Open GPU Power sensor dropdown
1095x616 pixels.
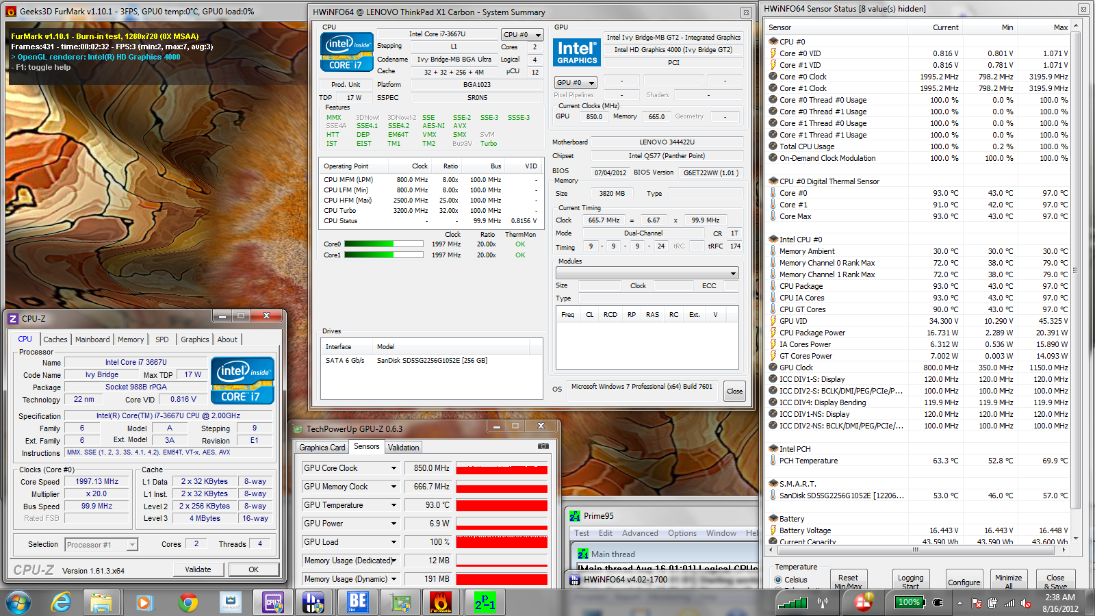click(394, 524)
